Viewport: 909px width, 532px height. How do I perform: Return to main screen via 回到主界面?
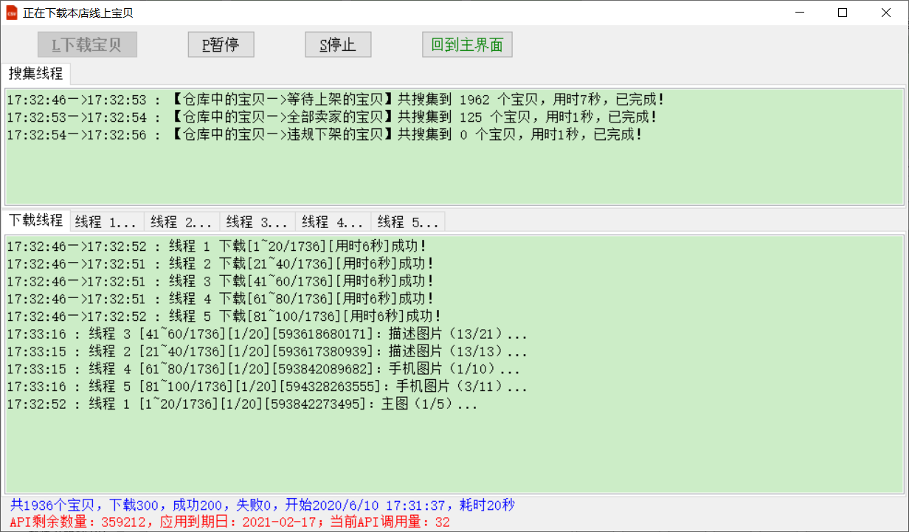click(x=467, y=45)
